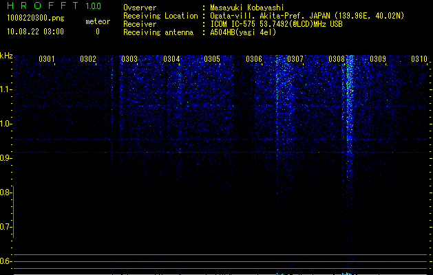Viewport: 433px width, 275px height.
Task: Click the Receiving antenna label
Action: point(158,32)
